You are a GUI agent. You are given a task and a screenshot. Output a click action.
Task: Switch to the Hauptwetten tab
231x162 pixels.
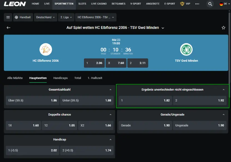[x=38, y=78]
